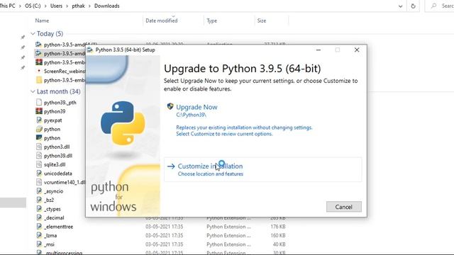Sort files by Date modified column
The height and width of the screenshot is (255, 454).
tap(162, 21)
